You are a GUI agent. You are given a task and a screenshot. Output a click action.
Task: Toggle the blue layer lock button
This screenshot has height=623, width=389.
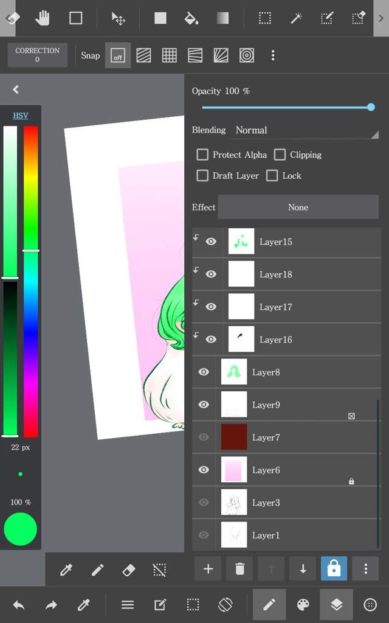[x=334, y=569]
